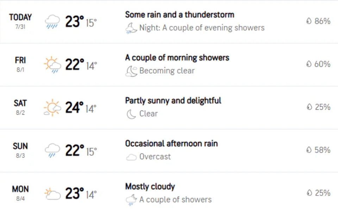
Task: Click the raindrop icon beside 86%
Action: click(x=309, y=21)
